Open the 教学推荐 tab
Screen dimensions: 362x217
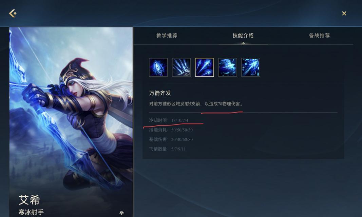coord(167,36)
